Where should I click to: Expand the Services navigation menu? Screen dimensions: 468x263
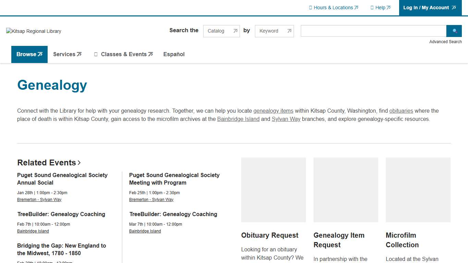tap(67, 54)
